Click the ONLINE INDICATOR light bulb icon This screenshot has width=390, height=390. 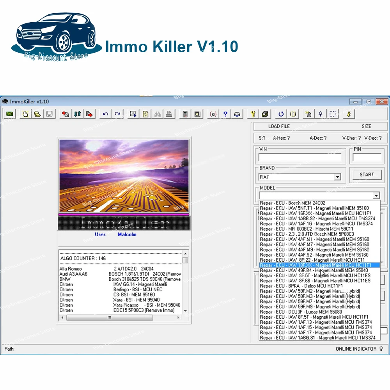click(x=381, y=349)
